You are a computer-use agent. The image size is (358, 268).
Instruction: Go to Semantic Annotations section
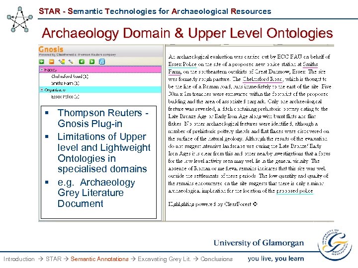99,259
